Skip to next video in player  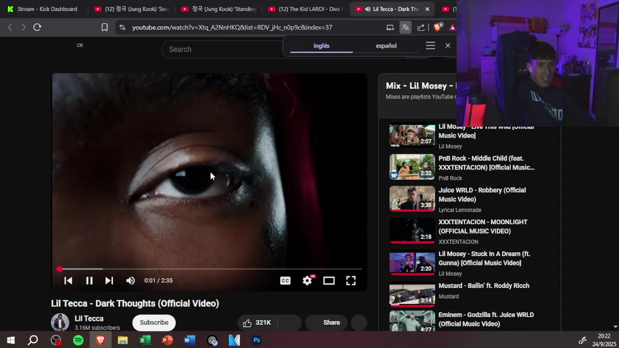click(x=109, y=280)
